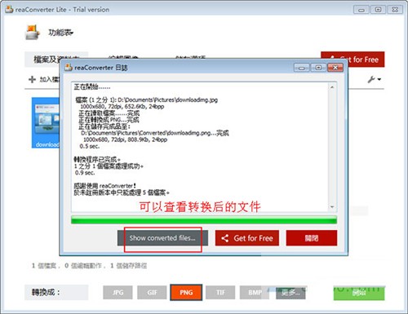
Task: Select TIF output format
Action: coord(220,293)
